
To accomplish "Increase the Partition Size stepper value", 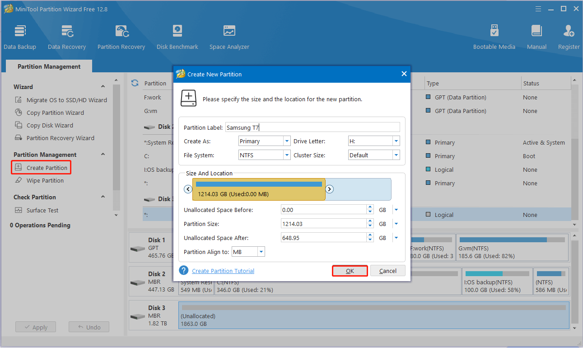I will click(x=370, y=221).
